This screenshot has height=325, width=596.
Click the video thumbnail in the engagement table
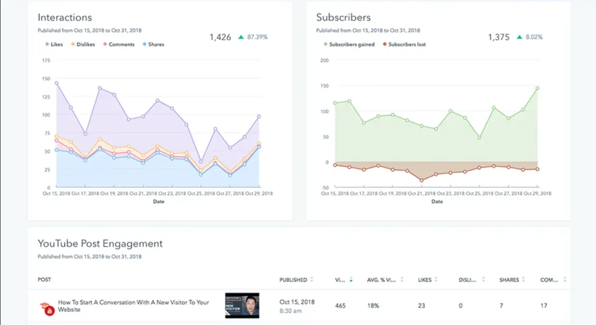[x=242, y=305]
